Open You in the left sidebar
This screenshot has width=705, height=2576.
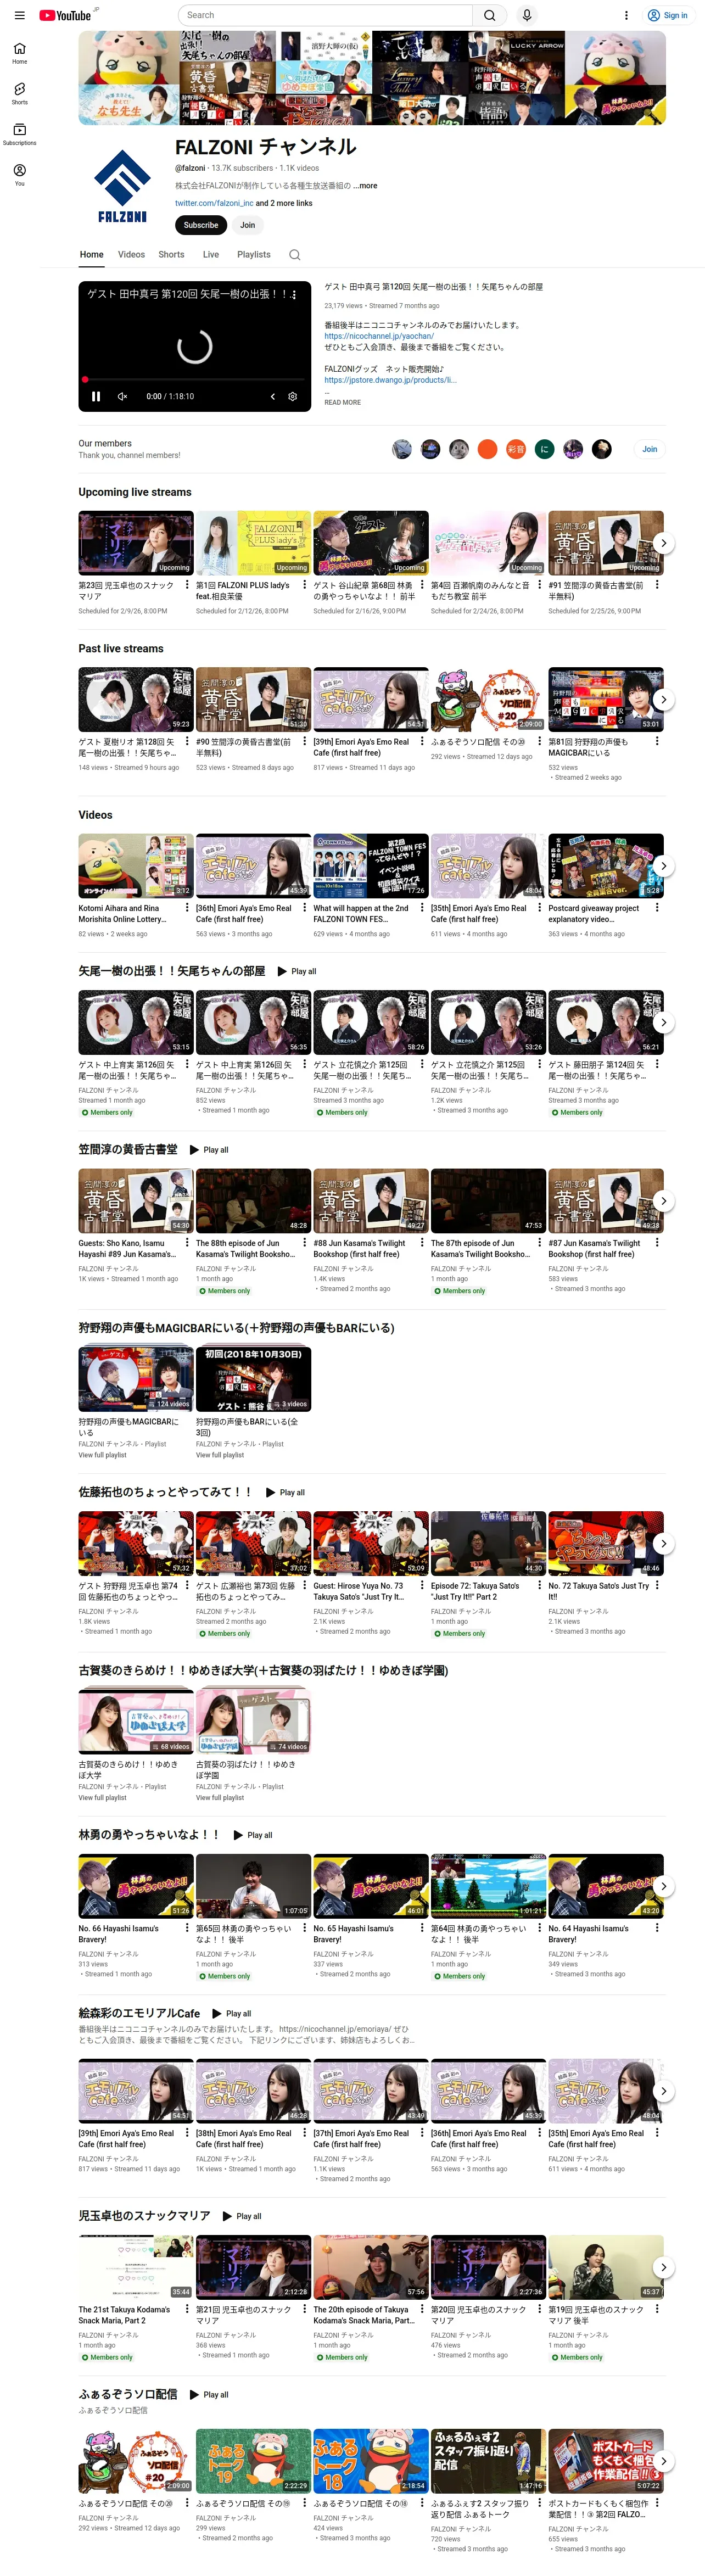19,175
